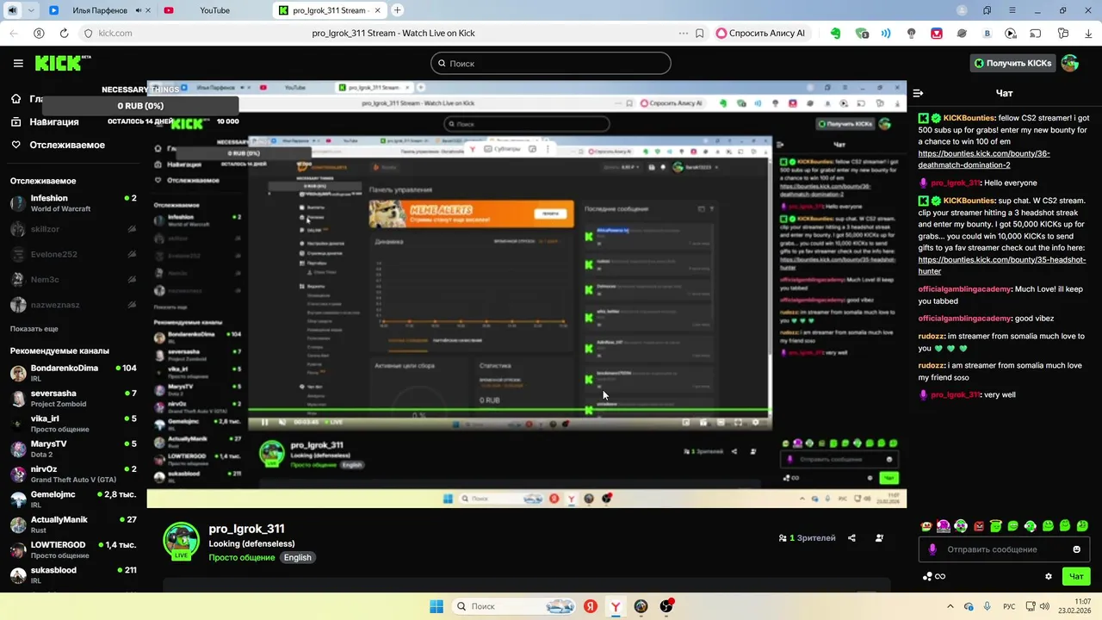Open chat settings gear
Image resolution: width=1102 pixels, height=620 pixels.
1049,576
